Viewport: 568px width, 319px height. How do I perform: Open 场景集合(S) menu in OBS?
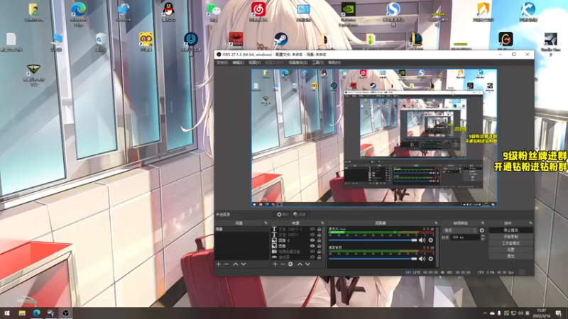point(297,62)
